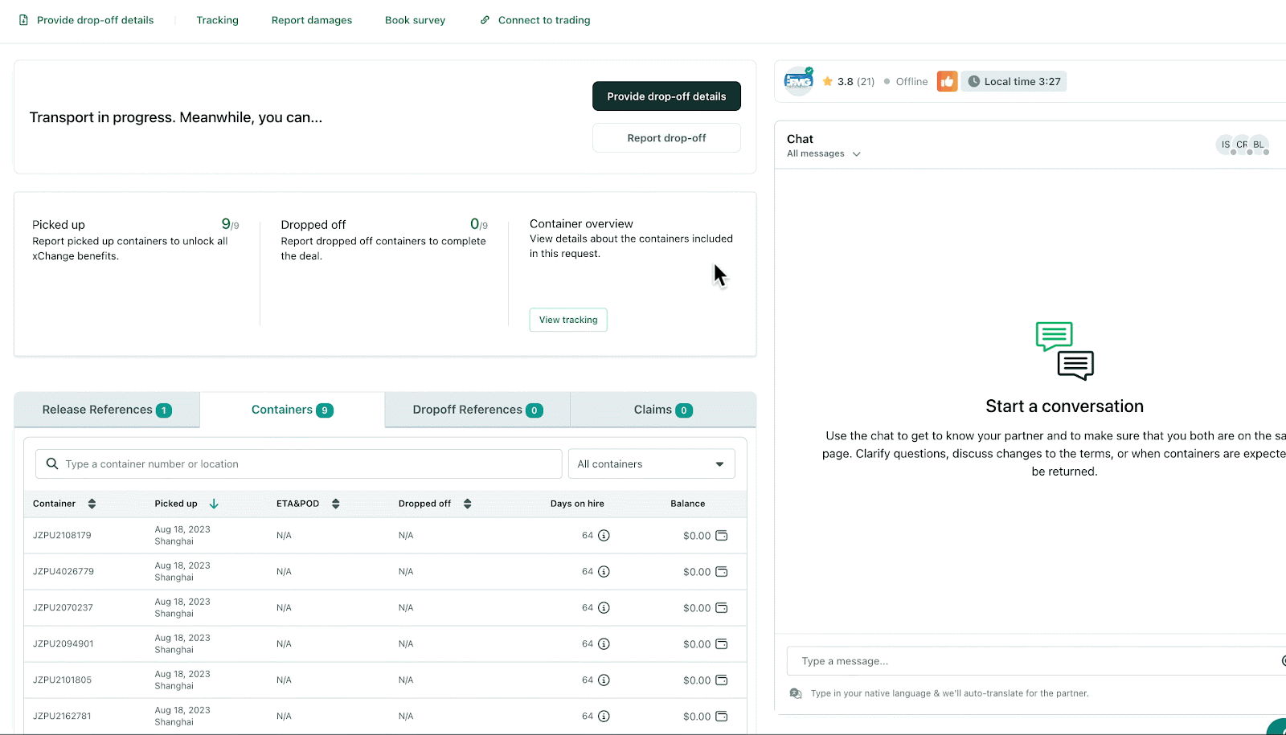Click the translate icon near the message input
Screen dimensions: 1286x735
click(x=796, y=692)
